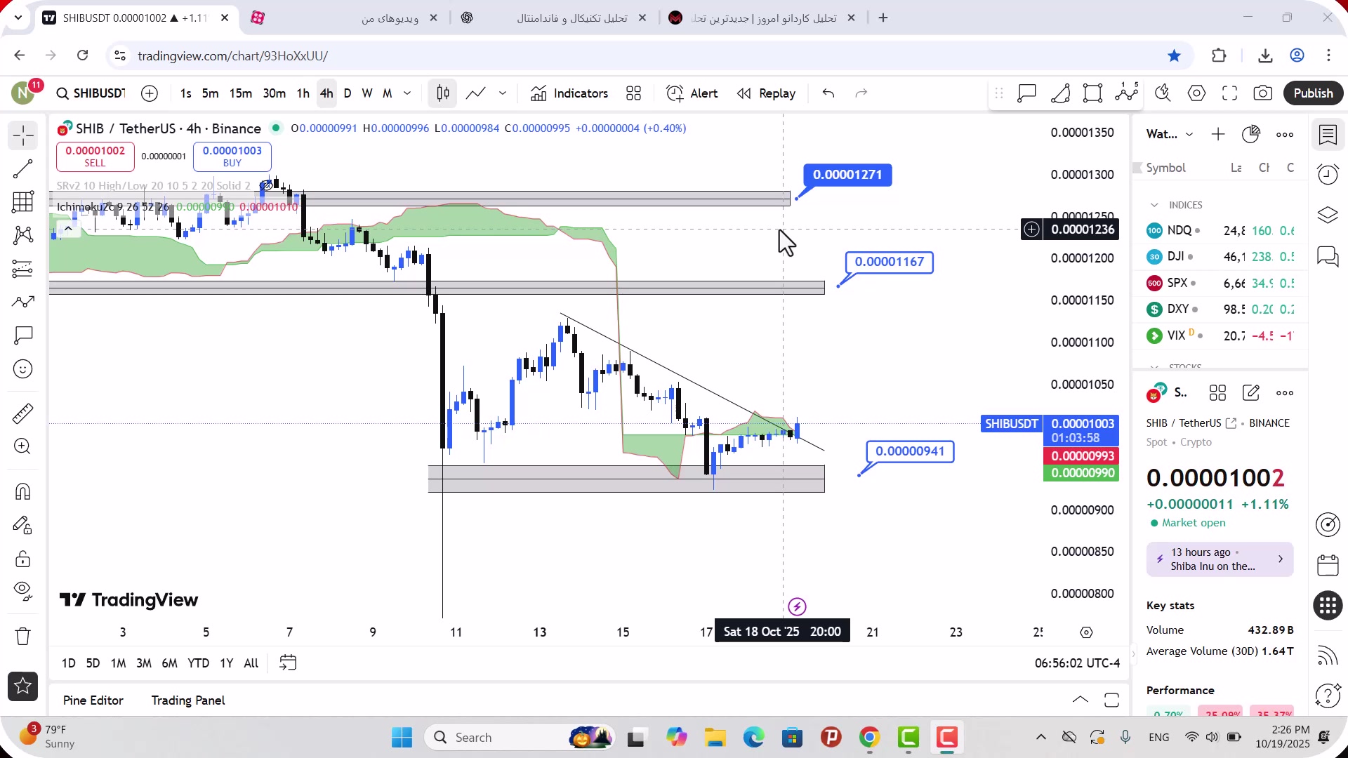Open the emoji icons tool

pos(22,369)
